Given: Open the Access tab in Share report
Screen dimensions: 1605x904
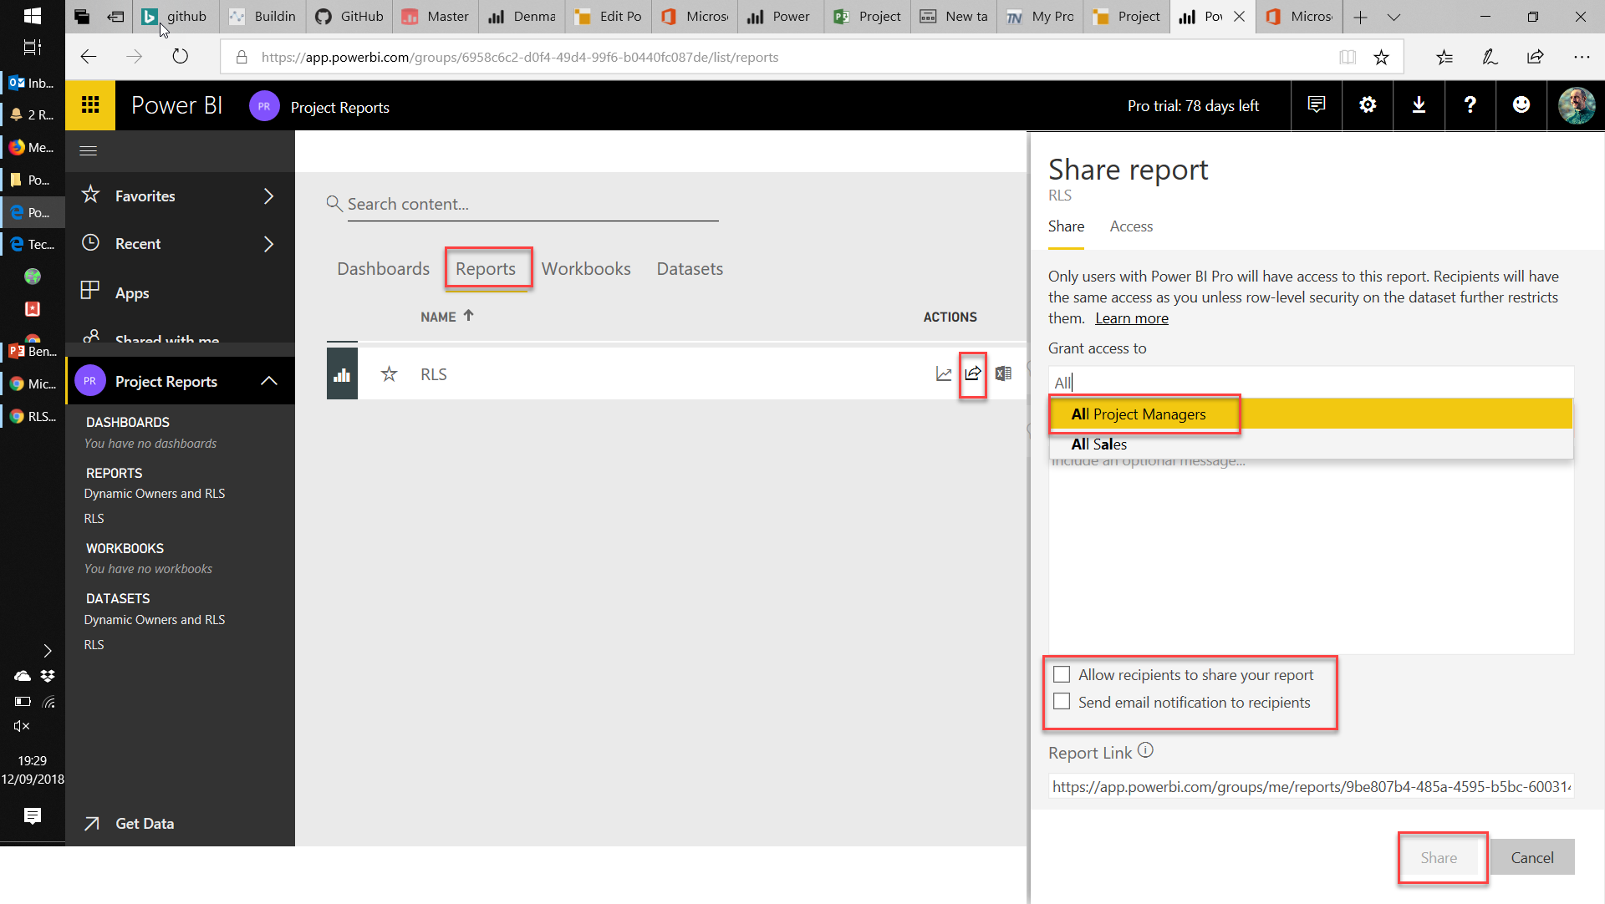Looking at the screenshot, I should (1131, 226).
